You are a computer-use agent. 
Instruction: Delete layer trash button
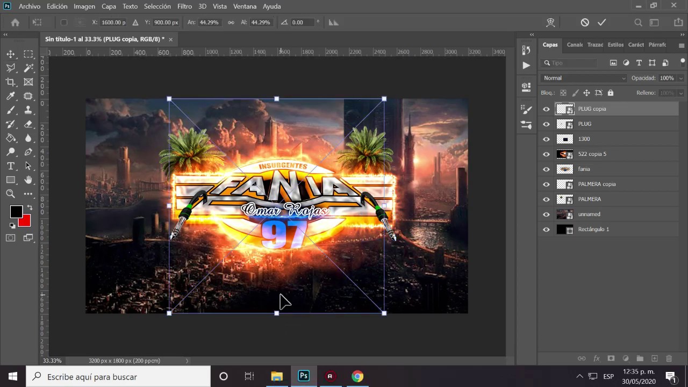coord(669,359)
